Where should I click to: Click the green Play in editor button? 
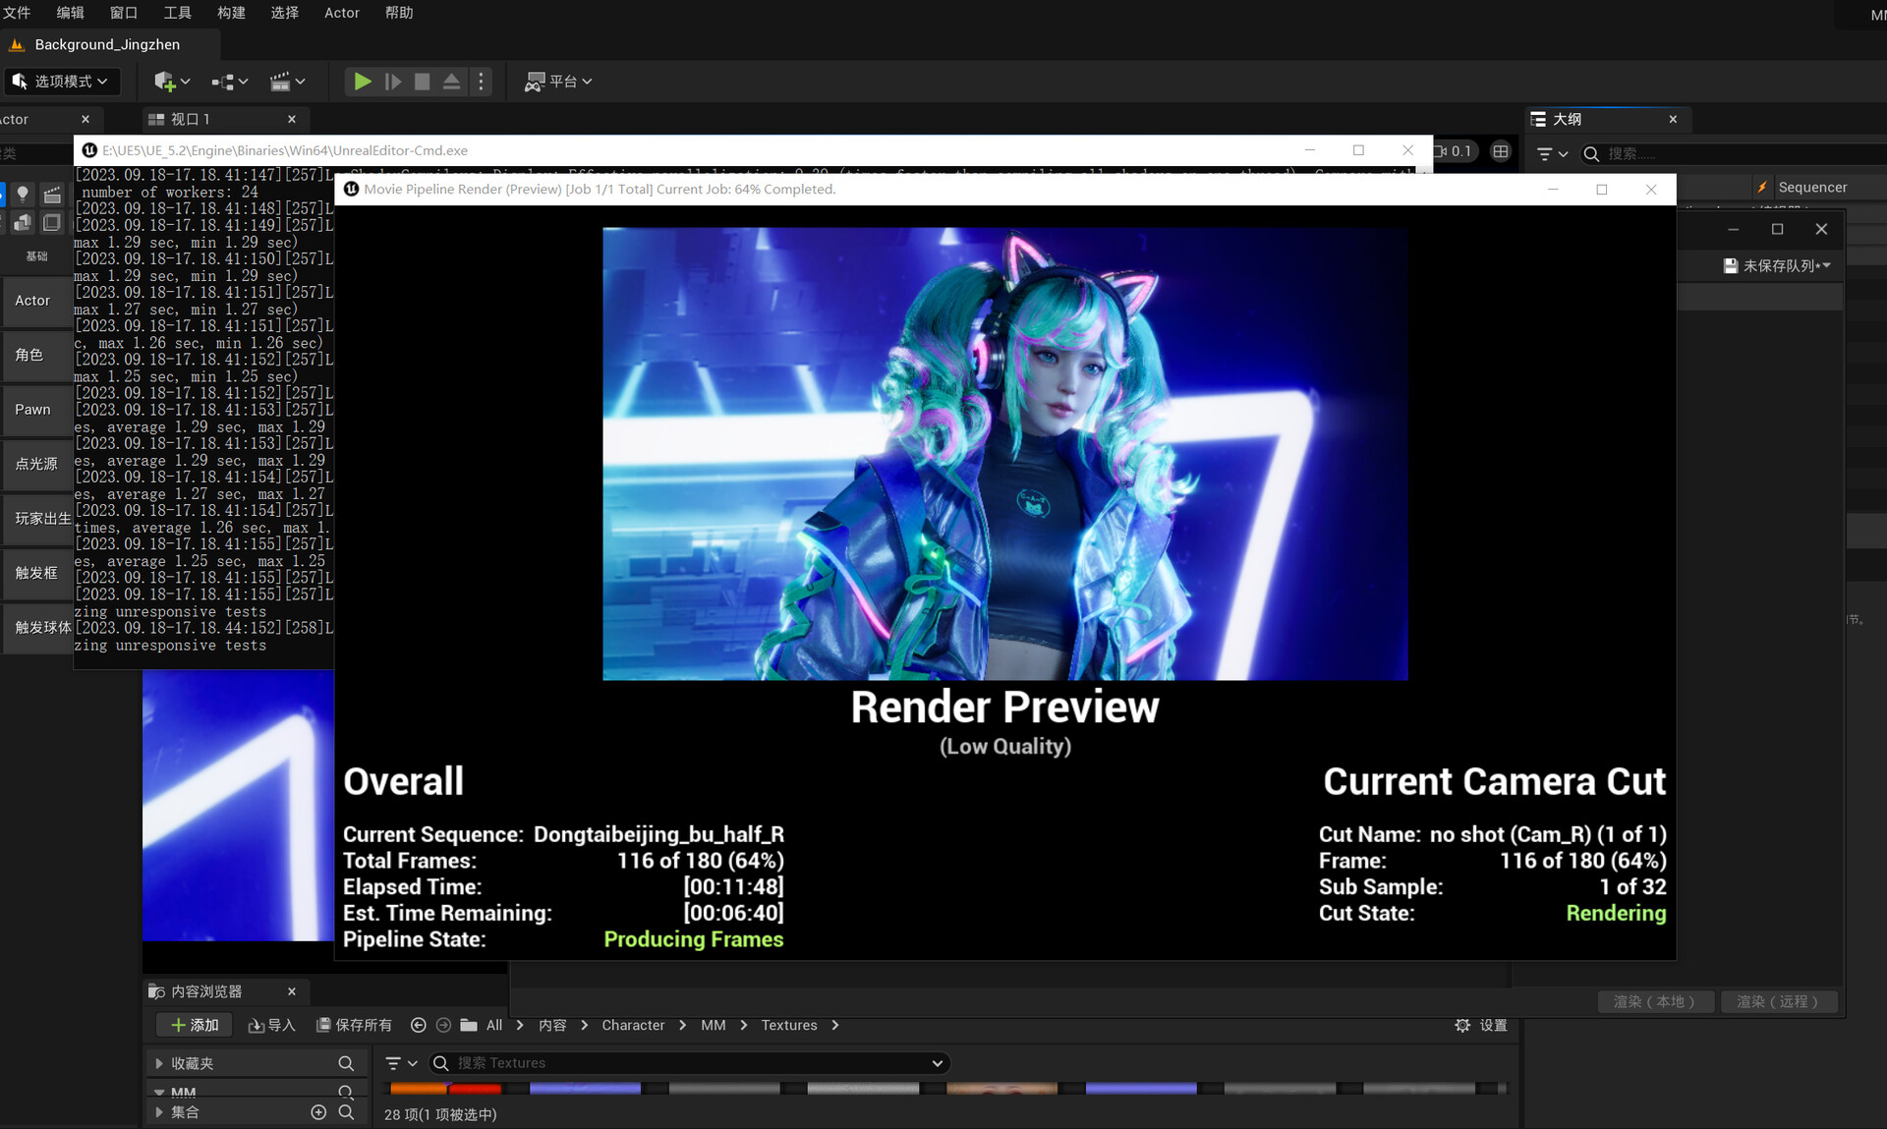(362, 82)
